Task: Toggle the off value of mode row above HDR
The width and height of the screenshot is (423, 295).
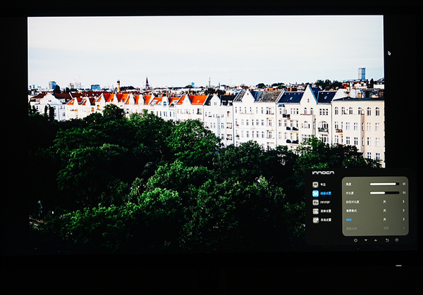Action: [385, 210]
